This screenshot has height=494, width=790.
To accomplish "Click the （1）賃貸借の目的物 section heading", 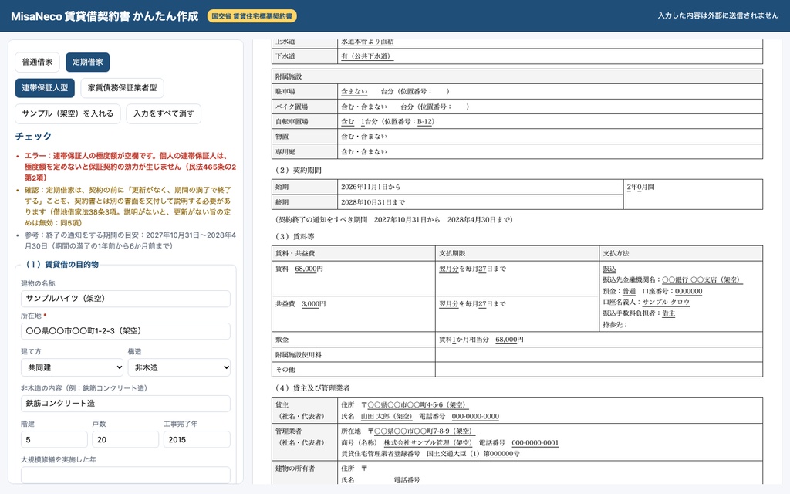I will point(62,264).
